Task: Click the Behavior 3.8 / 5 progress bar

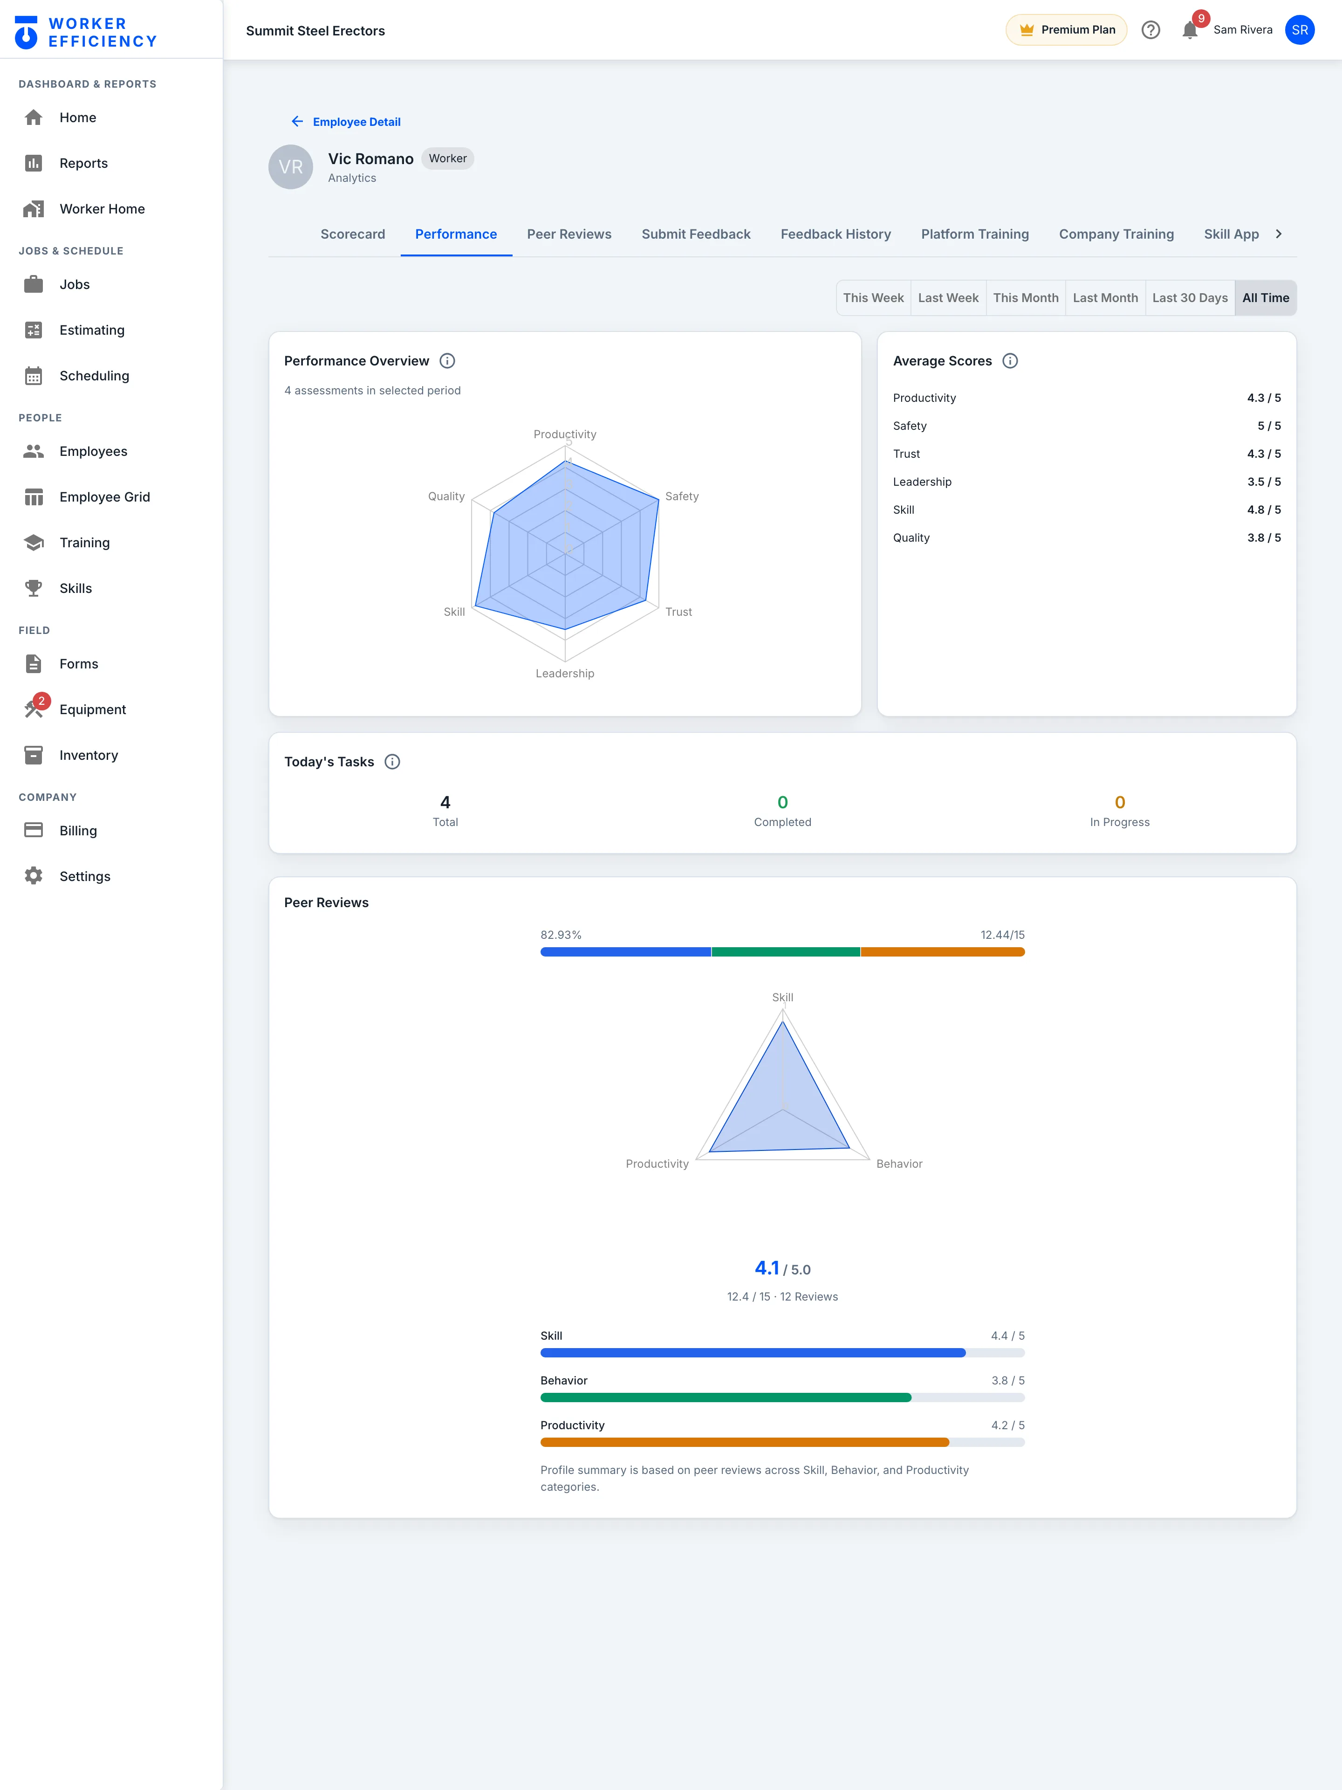Action: coord(782,1398)
